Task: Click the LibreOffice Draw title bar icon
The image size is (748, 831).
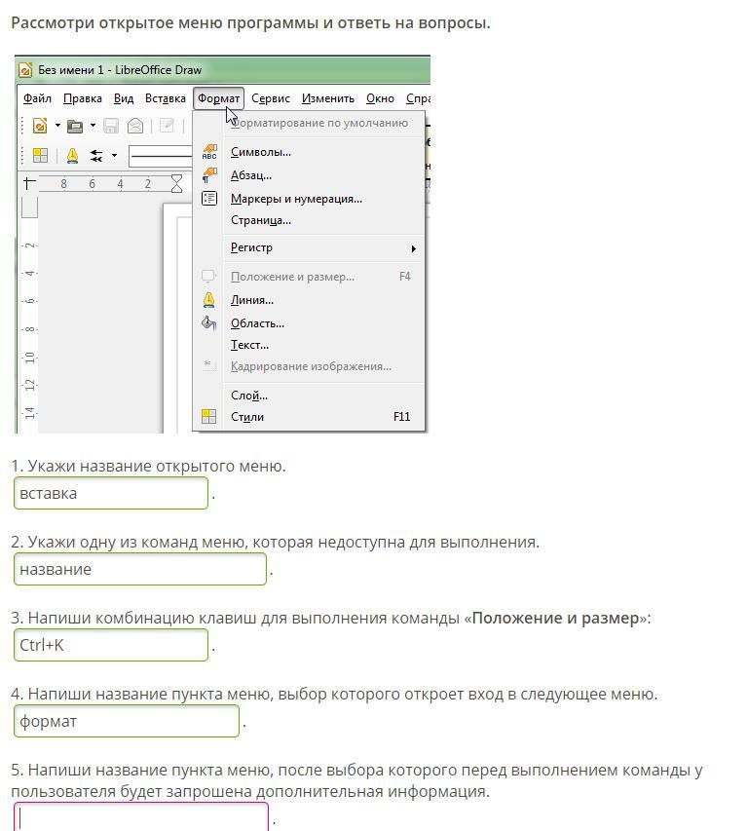Action: (25, 70)
